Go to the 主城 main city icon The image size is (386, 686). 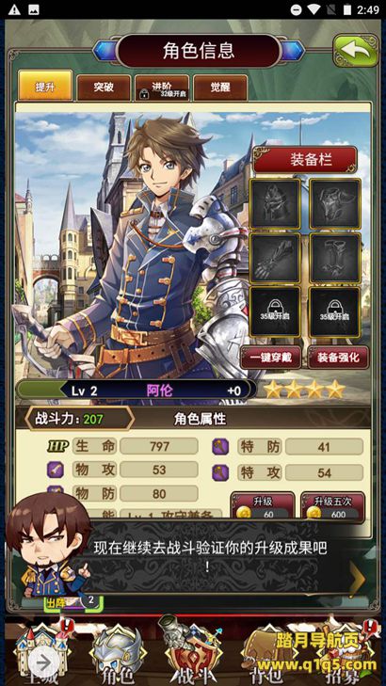pos(41,654)
